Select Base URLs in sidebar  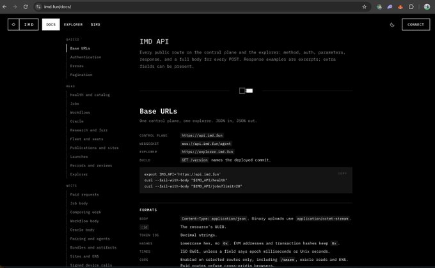tap(80, 48)
